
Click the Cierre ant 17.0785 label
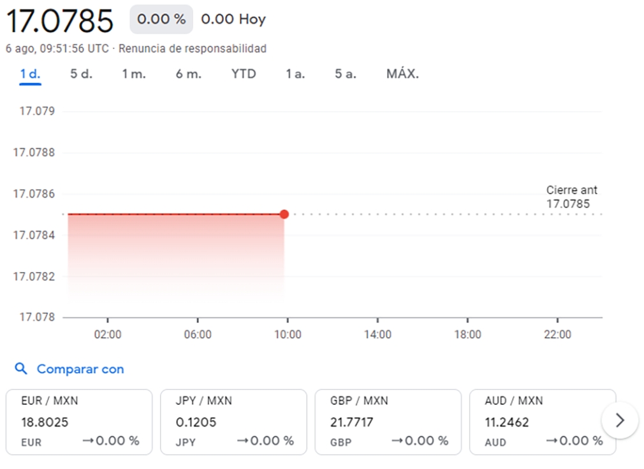pos(572,198)
